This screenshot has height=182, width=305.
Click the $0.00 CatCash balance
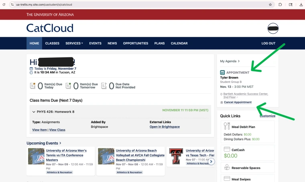click(230, 156)
